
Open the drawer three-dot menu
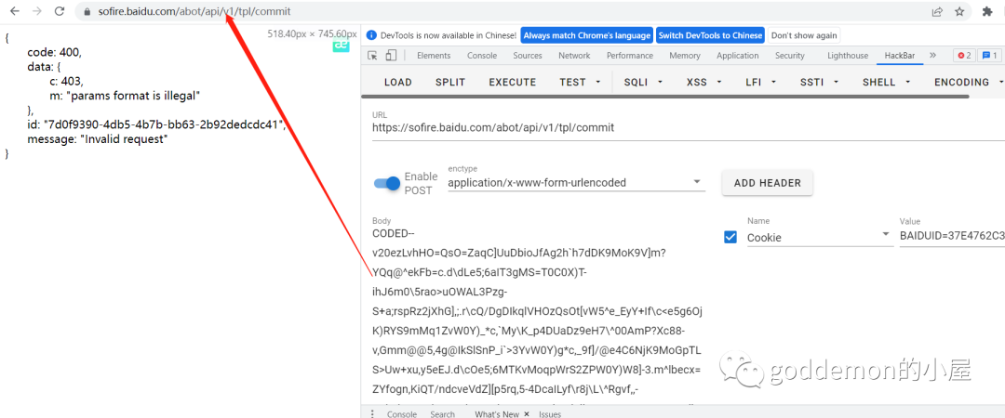[372, 413]
